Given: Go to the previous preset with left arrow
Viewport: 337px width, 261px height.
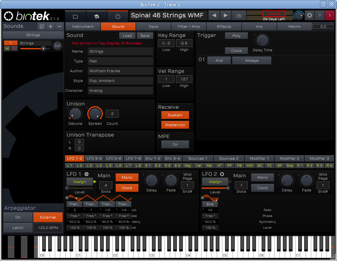Looking at the screenshot, I should tap(214, 15).
